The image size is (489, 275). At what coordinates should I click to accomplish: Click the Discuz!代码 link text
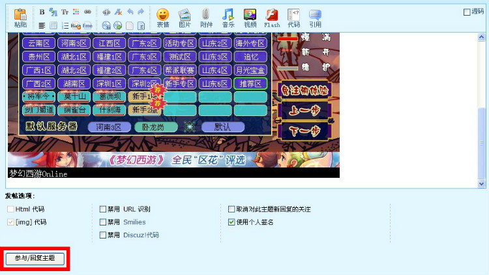click(x=141, y=235)
